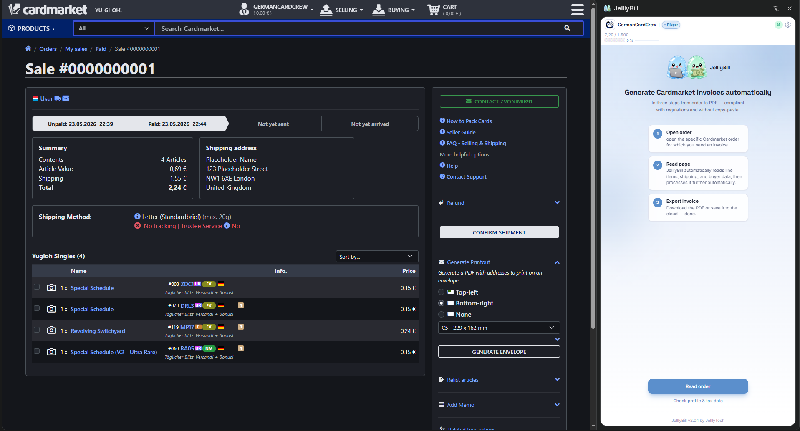Click the GermanCardCrew logo in JellyBill
The width and height of the screenshot is (800, 431).
pyautogui.click(x=610, y=25)
